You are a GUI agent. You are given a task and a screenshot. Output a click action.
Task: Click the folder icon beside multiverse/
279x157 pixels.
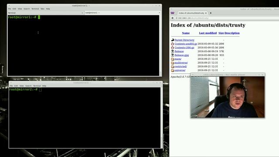(x=173, y=63)
